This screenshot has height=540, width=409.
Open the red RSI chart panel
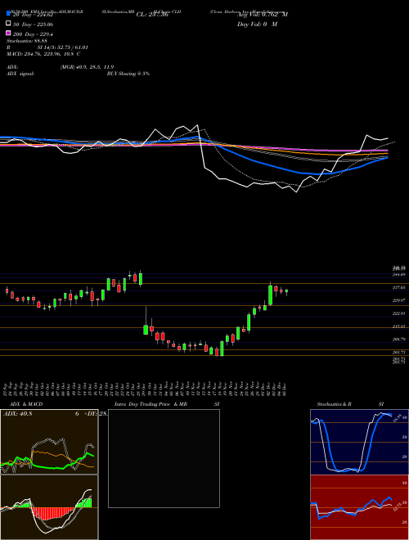[x=359, y=507]
